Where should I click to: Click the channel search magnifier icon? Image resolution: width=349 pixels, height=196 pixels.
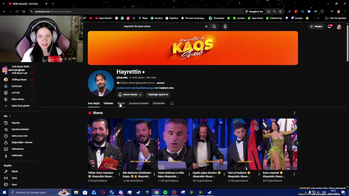(x=172, y=103)
